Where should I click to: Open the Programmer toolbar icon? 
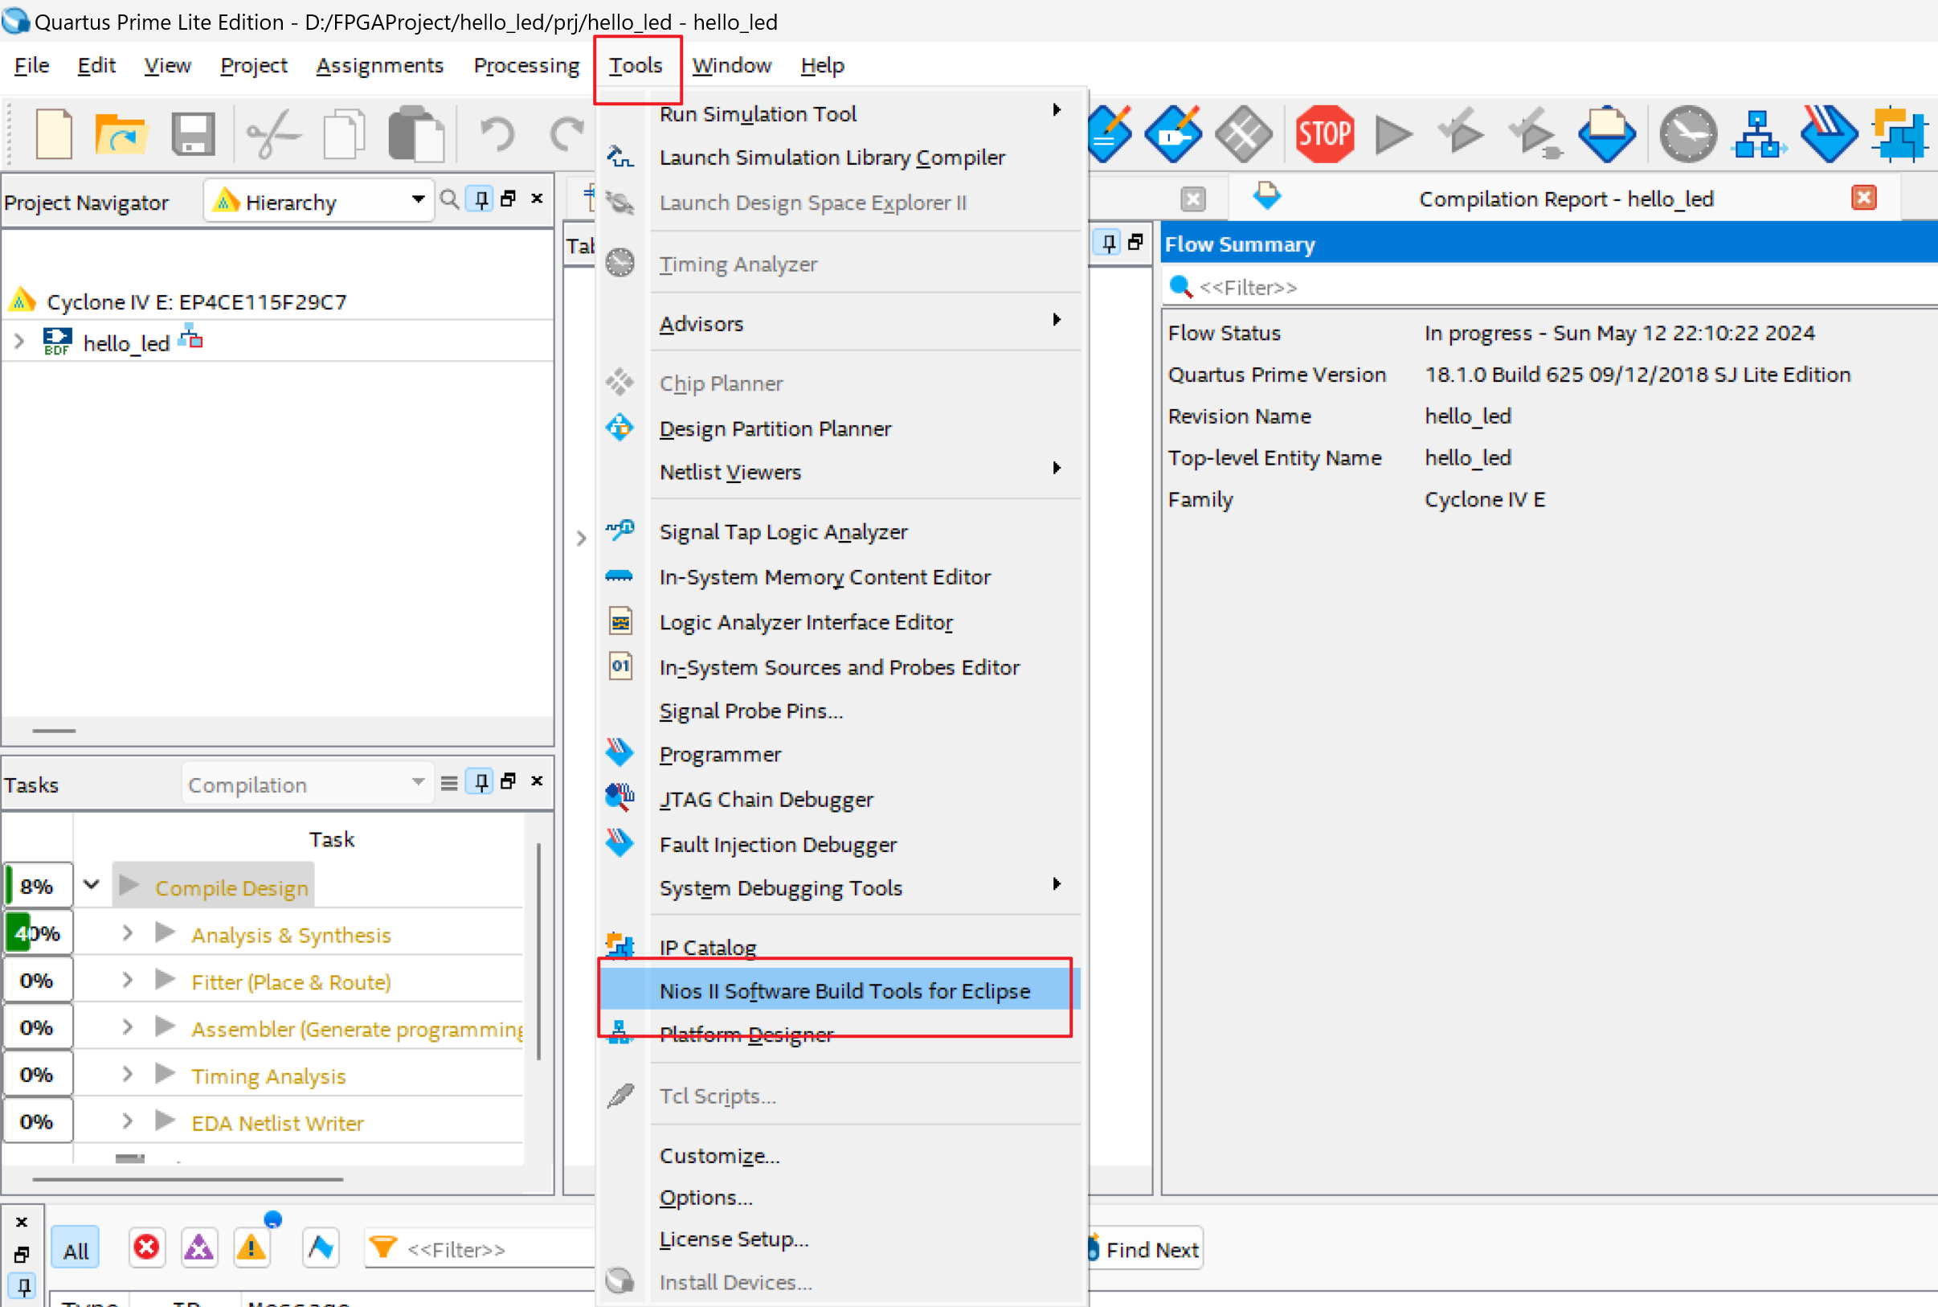coord(1828,133)
